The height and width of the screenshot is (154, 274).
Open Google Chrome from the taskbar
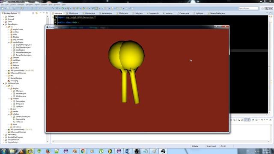(83, 151)
